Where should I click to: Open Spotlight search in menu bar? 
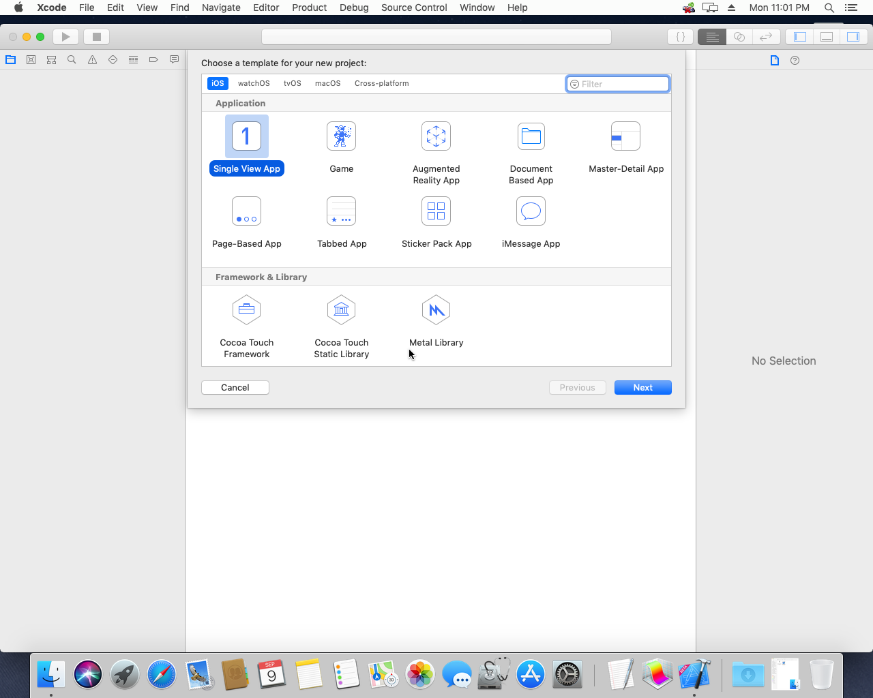coord(829,7)
